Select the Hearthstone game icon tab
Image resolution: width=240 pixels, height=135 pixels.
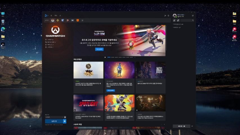[58, 20]
